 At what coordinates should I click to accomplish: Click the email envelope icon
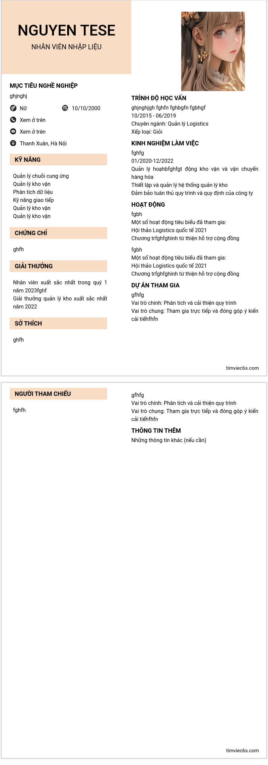click(13, 131)
